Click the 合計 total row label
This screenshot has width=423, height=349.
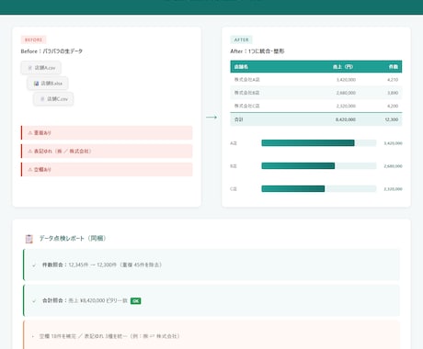(x=238, y=119)
